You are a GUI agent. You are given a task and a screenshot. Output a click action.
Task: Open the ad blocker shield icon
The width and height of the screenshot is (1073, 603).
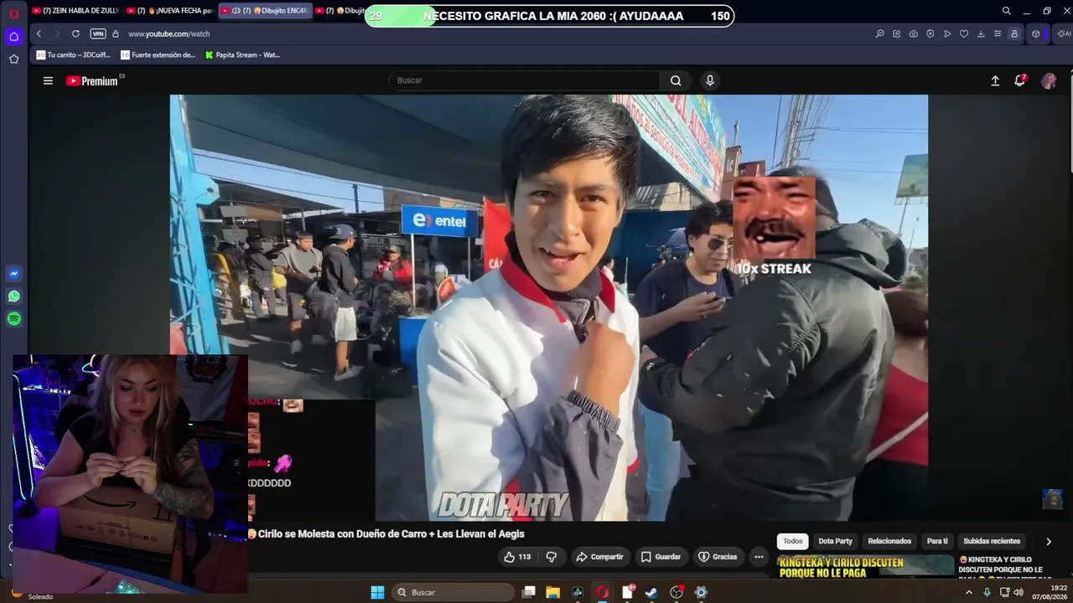[x=930, y=33]
